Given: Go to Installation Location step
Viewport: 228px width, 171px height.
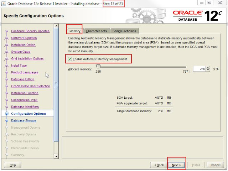Looking at the screenshot, I should (25, 93).
